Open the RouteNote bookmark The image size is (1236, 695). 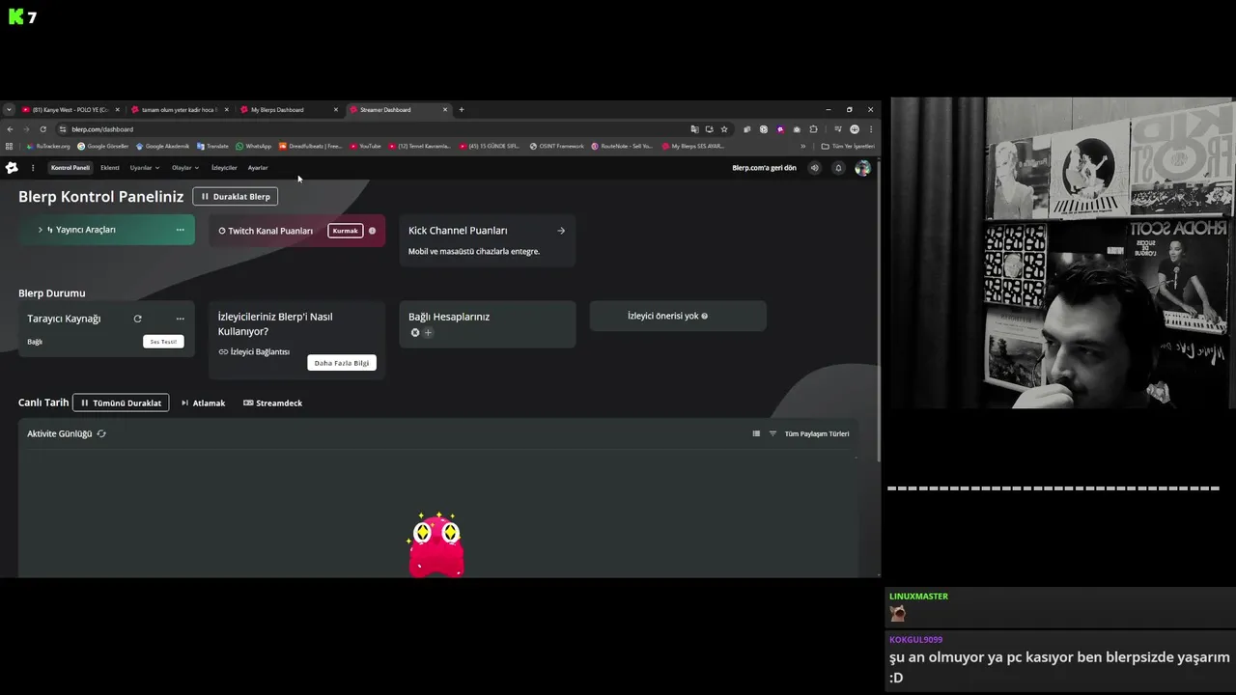(622, 147)
